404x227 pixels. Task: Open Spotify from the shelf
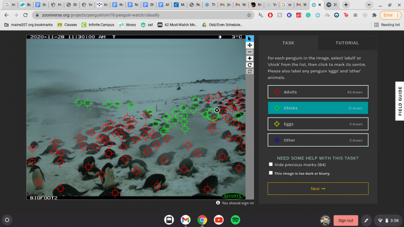[x=235, y=220]
